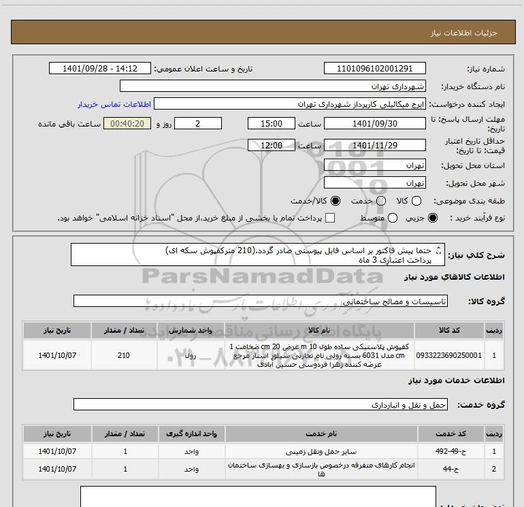This screenshot has width=524, height=507.
Task: Click the نام کالا column header
Action: pyautogui.click(x=319, y=330)
